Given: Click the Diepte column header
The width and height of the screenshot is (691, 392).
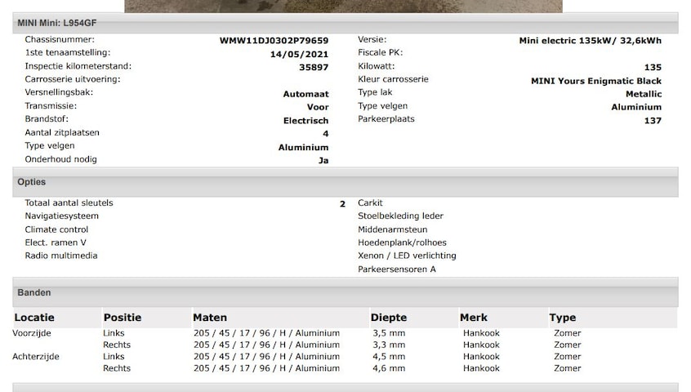Looking at the screenshot, I should [x=389, y=318].
